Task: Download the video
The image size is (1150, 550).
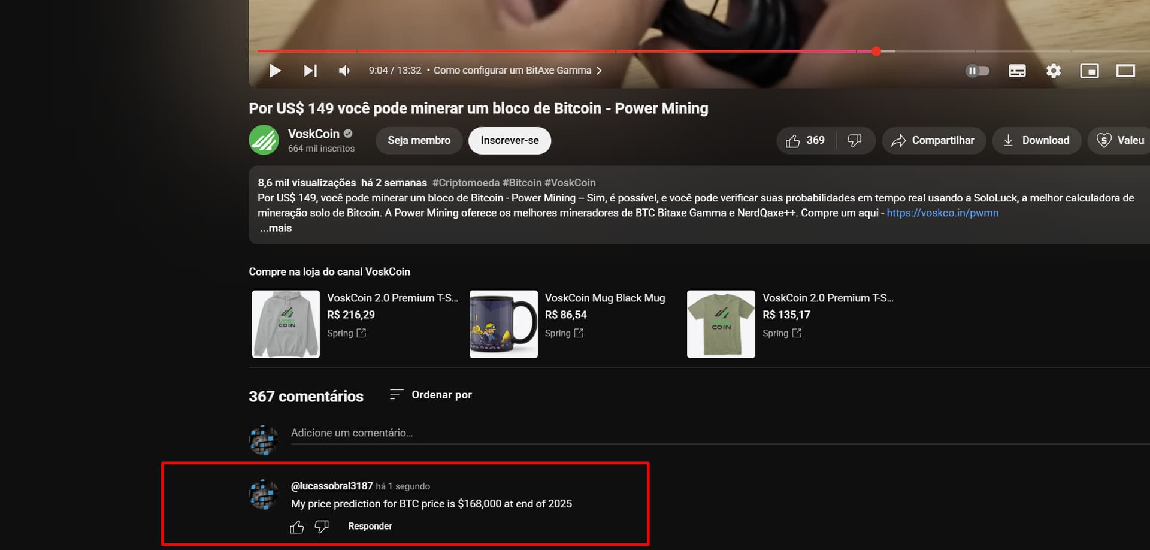Action: tap(1037, 140)
